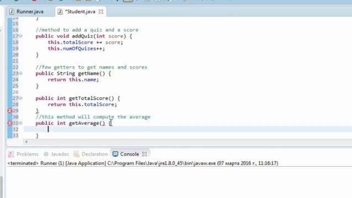The height and width of the screenshot is (198, 352).
Task: Click the line 'public void addQuiz(int score) {'
Action: 84,36
